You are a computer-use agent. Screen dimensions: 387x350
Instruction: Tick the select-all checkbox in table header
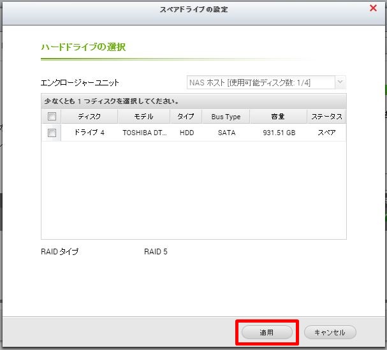52,116
